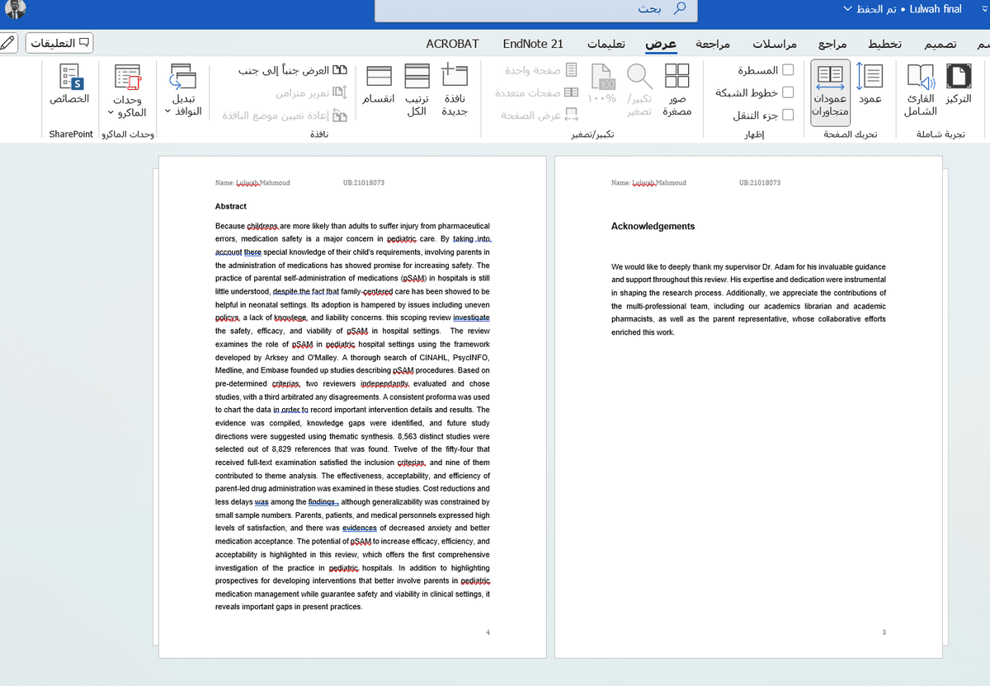Open the saved-status dropdown beside Lulwah final
The height and width of the screenshot is (686, 990).
[847, 9]
